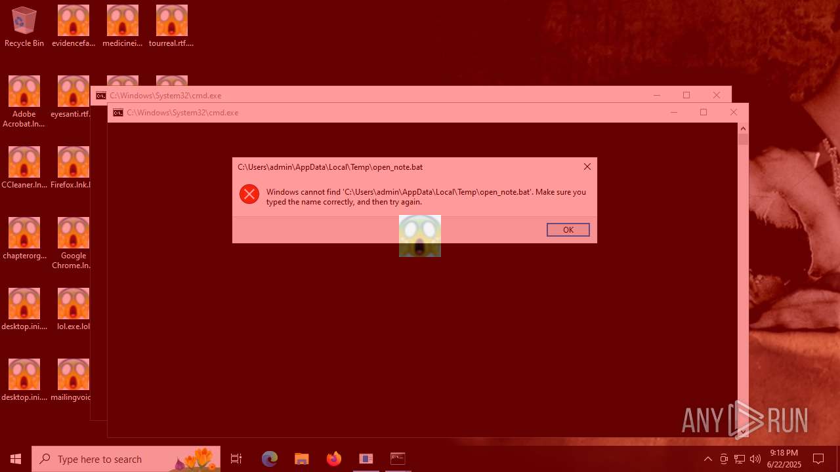Image resolution: width=840 pixels, height=472 pixels.
Task: Maximize the front cmd.exe window
Action: [x=703, y=112]
